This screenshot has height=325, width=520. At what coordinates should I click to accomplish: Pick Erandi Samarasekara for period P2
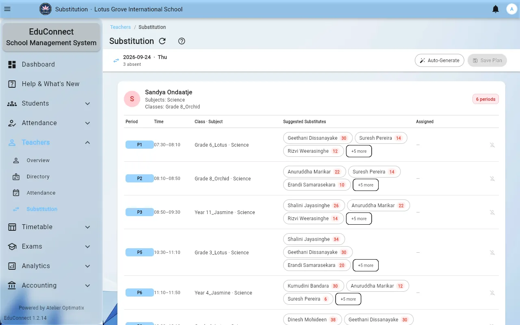pos(317,185)
